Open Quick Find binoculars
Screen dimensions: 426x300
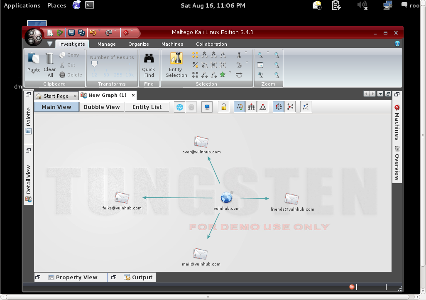point(149,65)
